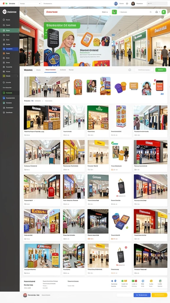Select the blue highlighted sidebar item
Image resolution: width=170 pixels, height=303 pixels.
pyautogui.click(x=11, y=49)
